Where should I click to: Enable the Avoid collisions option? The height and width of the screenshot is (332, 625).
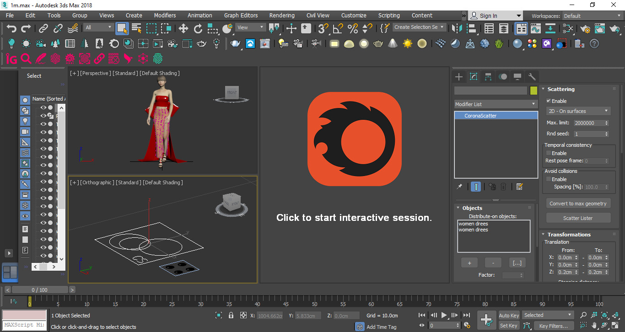pos(549,179)
